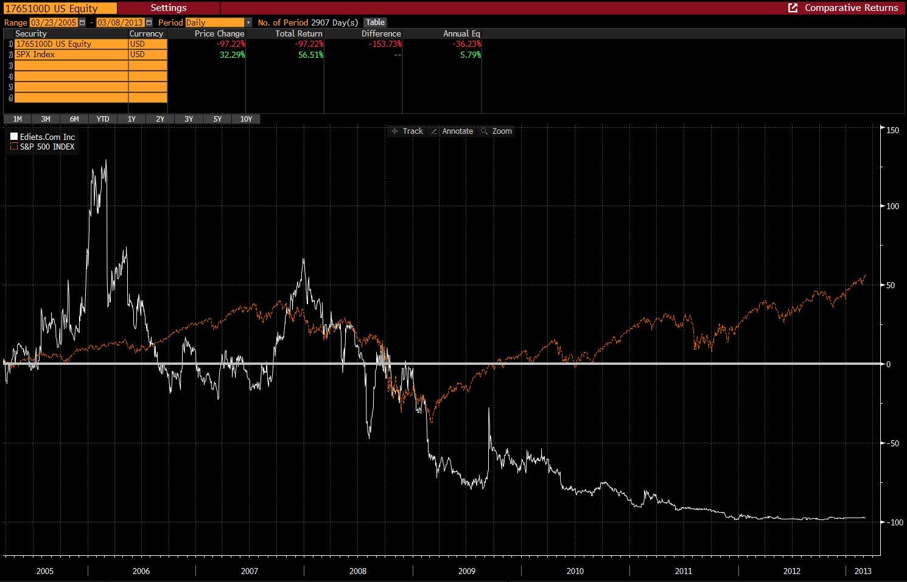Click the Currency column header

tap(146, 34)
